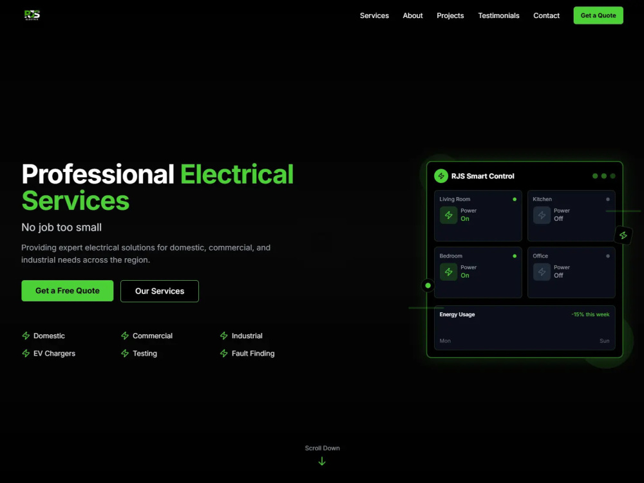Screen dimensions: 644x483
Task: Click the Industrial lightning bolt icon
Action: pos(224,336)
